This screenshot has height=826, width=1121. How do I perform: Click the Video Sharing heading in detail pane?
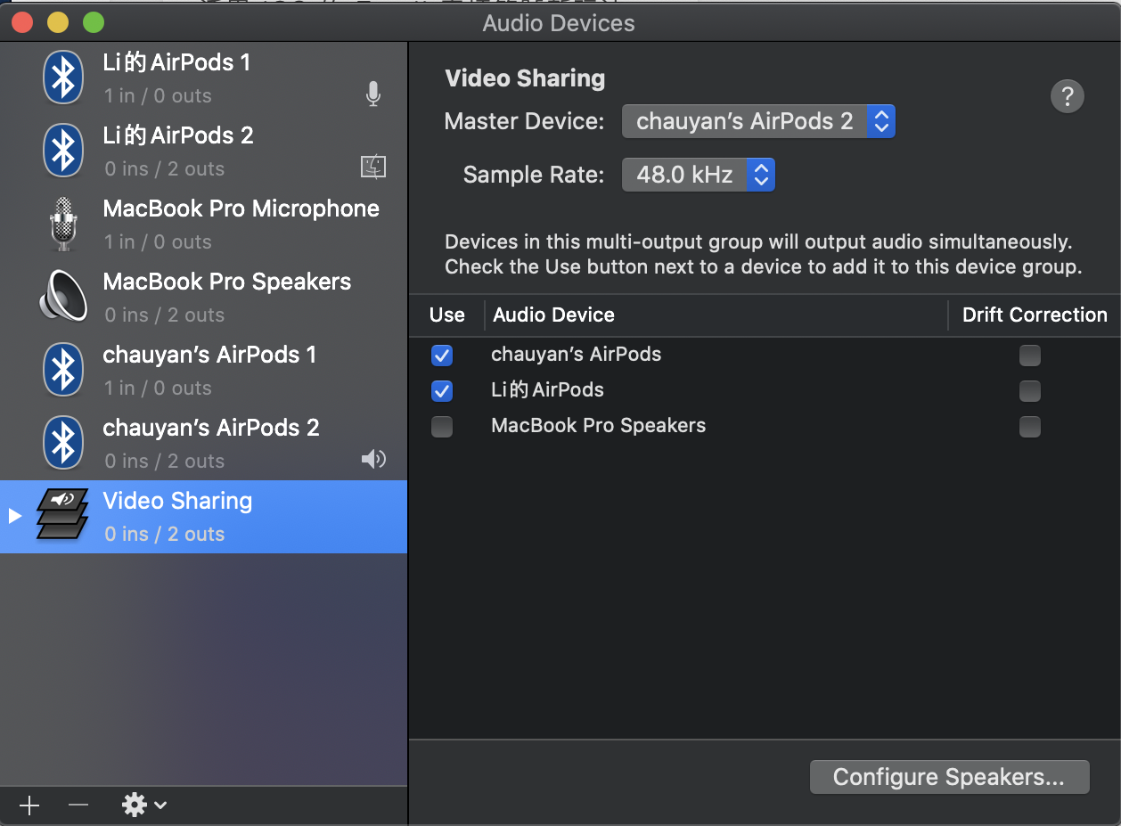pyautogui.click(x=525, y=78)
